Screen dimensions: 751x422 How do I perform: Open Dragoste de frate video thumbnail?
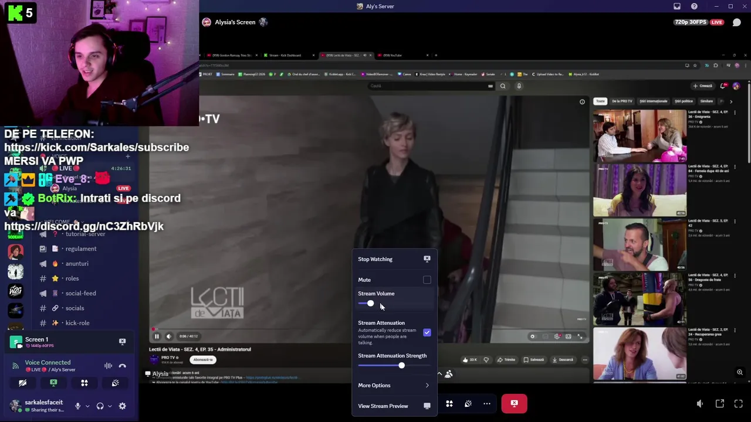[640, 299]
